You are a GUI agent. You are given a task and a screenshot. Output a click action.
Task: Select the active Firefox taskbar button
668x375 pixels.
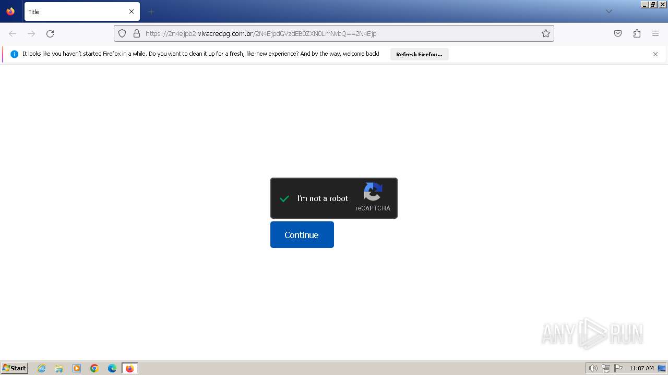[130, 368]
